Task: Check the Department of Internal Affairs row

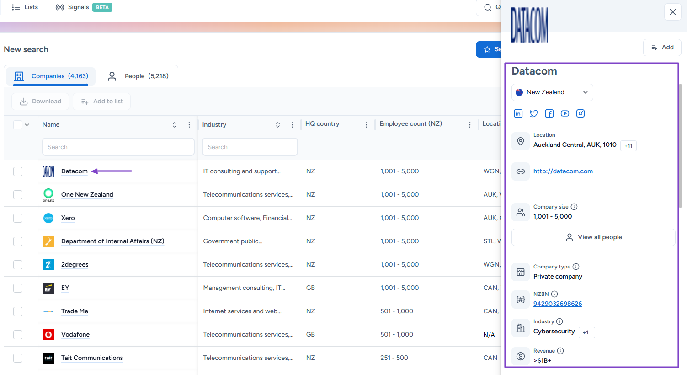Action: [18, 241]
